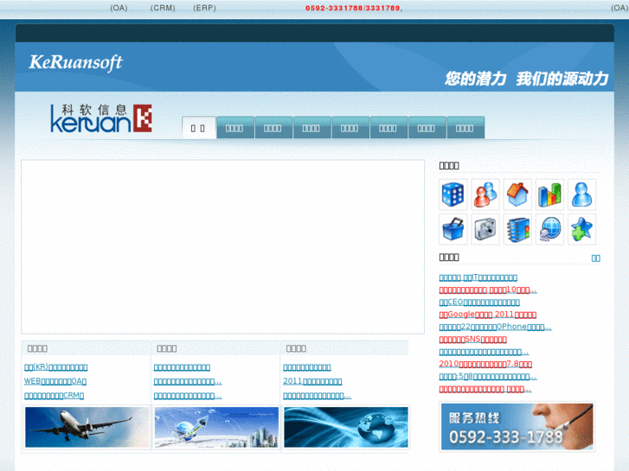629x471 pixels.
Task: Open the news link containing 5
Action: coord(488,377)
